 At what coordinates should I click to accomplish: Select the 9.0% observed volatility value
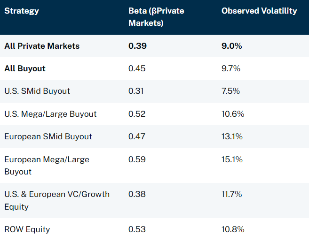pos(230,46)
